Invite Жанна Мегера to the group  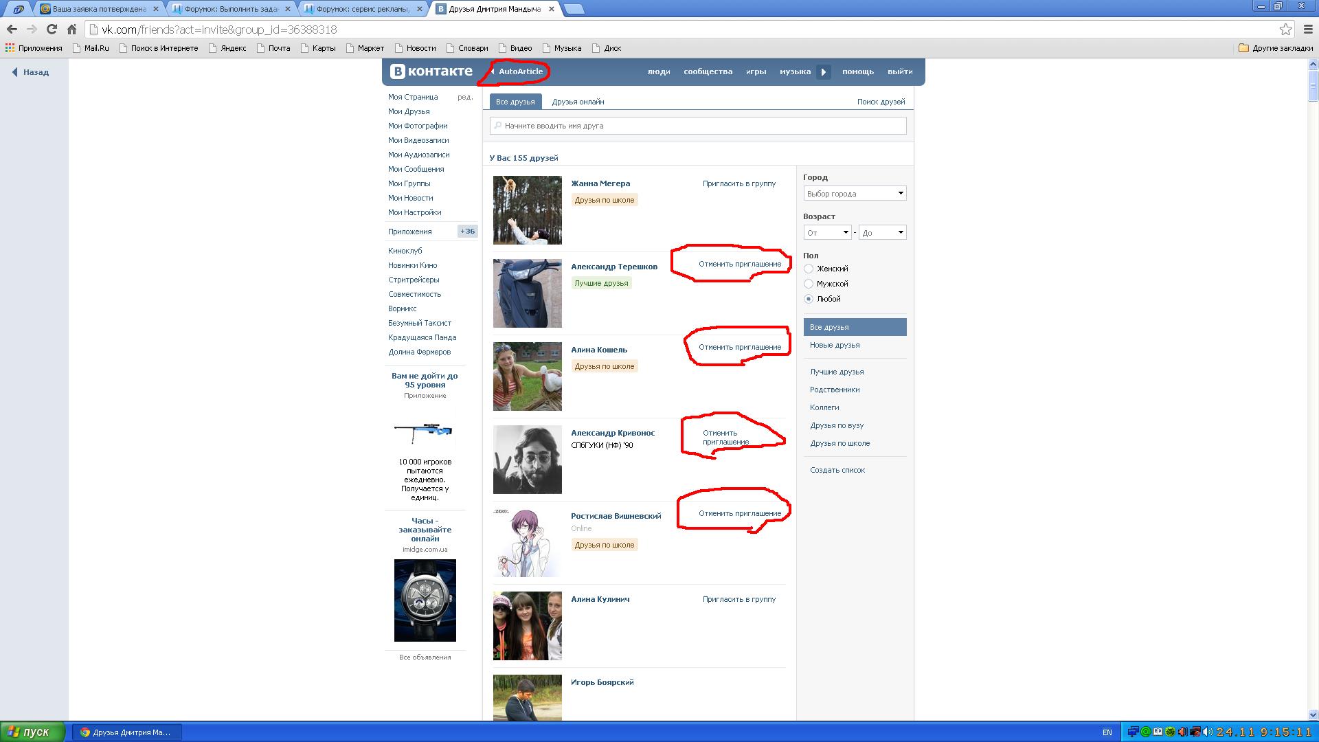tap(739, 183)
